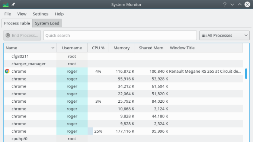Image resolution: width=253 pixels, height=142 pixels.
Task: Open the View menu
Action: (x=22, y=14)
